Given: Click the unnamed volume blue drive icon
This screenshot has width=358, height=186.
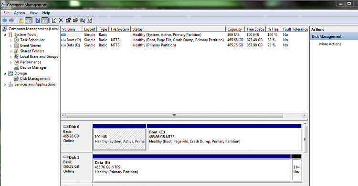Looking at the screenshot, I should click(x=63, y=35).
